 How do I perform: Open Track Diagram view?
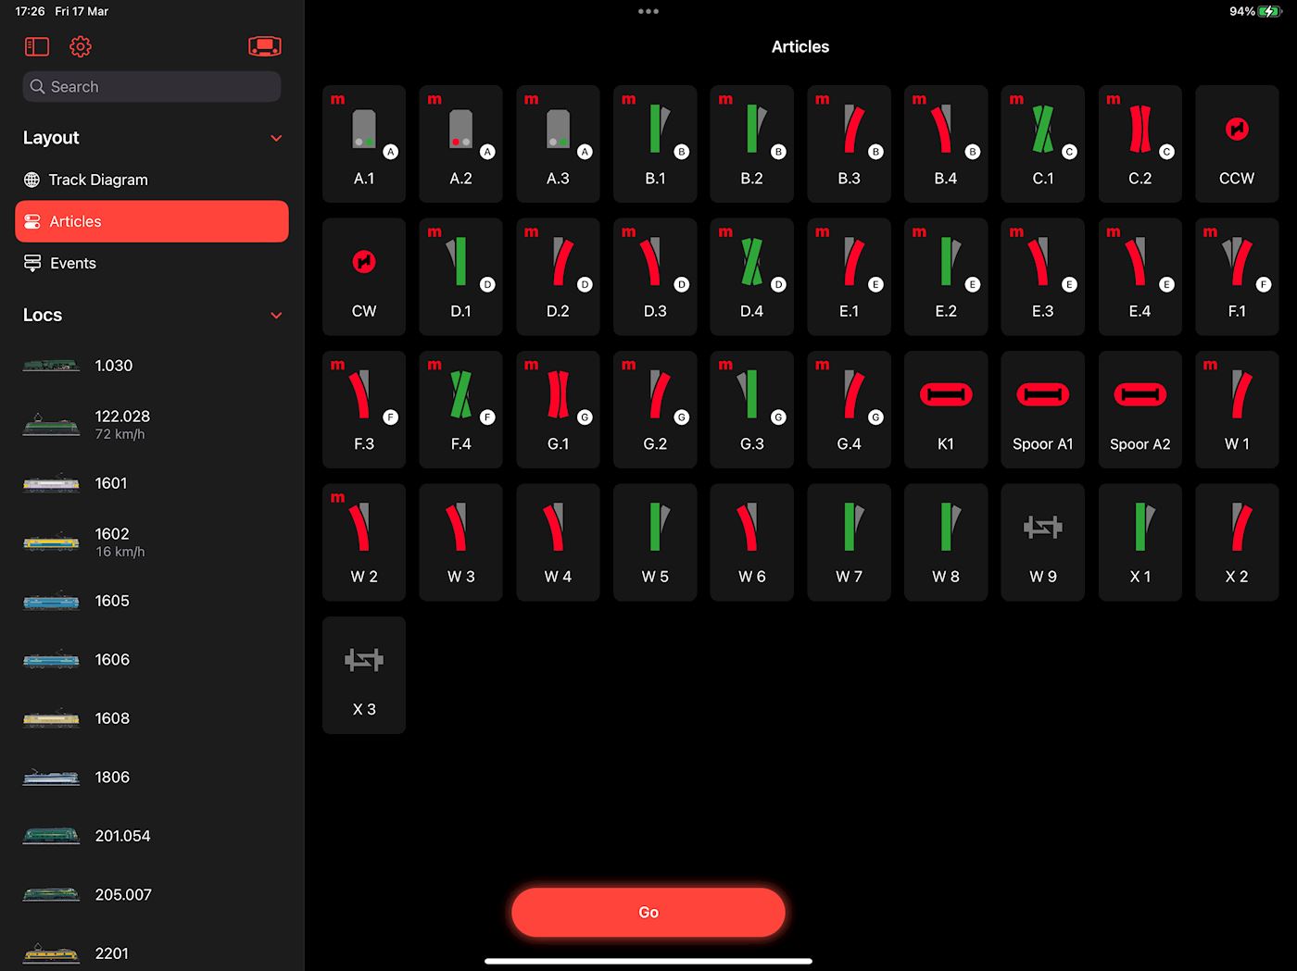(152, 180)
